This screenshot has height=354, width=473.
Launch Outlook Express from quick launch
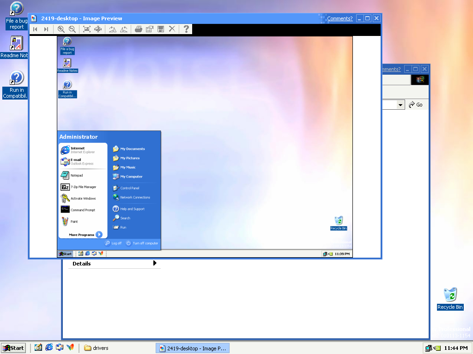click(60, 348)
